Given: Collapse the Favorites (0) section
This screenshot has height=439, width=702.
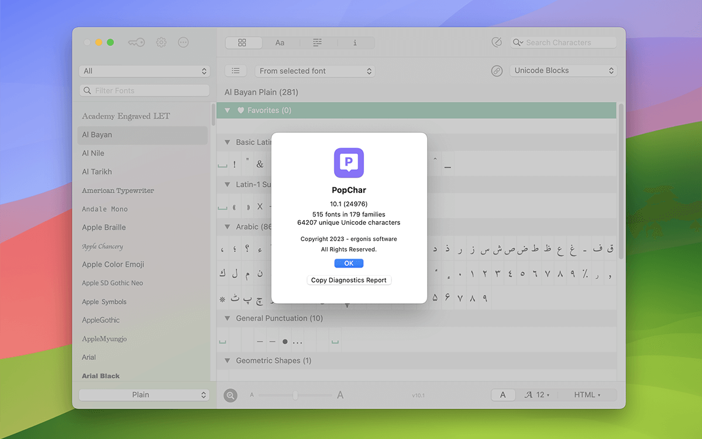Looking at the screenshot, I should tap(228, 110).
